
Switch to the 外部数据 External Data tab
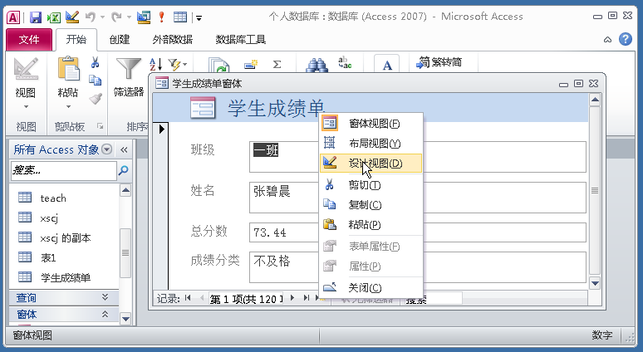click(172, 40)
